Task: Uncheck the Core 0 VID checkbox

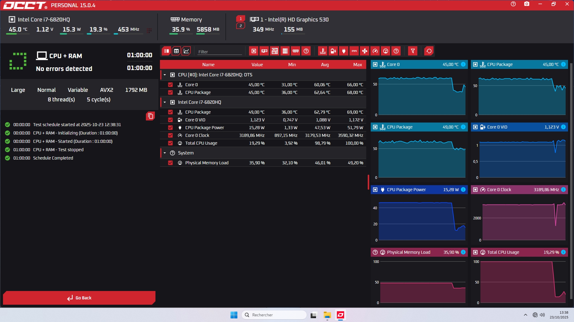Action: (170, 120)
